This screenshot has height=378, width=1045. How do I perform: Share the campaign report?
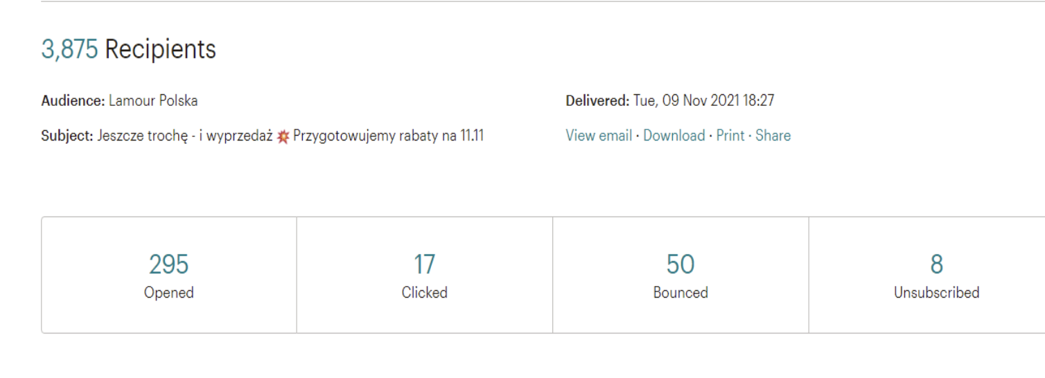tap(773, 136)
